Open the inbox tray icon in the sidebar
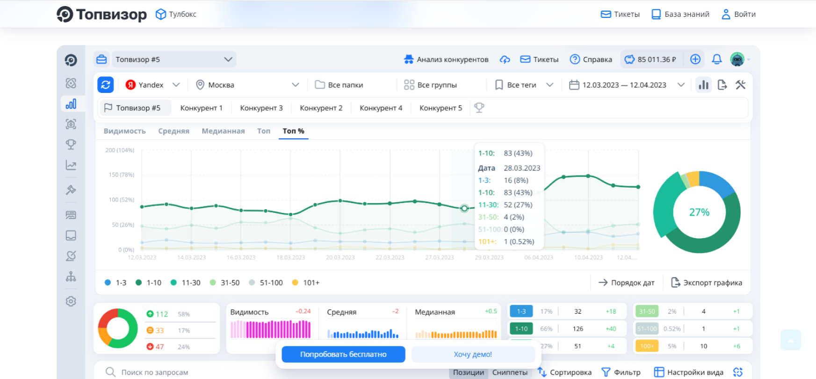816x379 pixels. click(71, 235)
